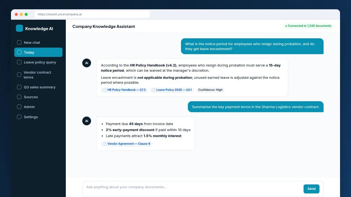Open Settings in the sidebar
This screenshot has height=197, width=351.
38,117
